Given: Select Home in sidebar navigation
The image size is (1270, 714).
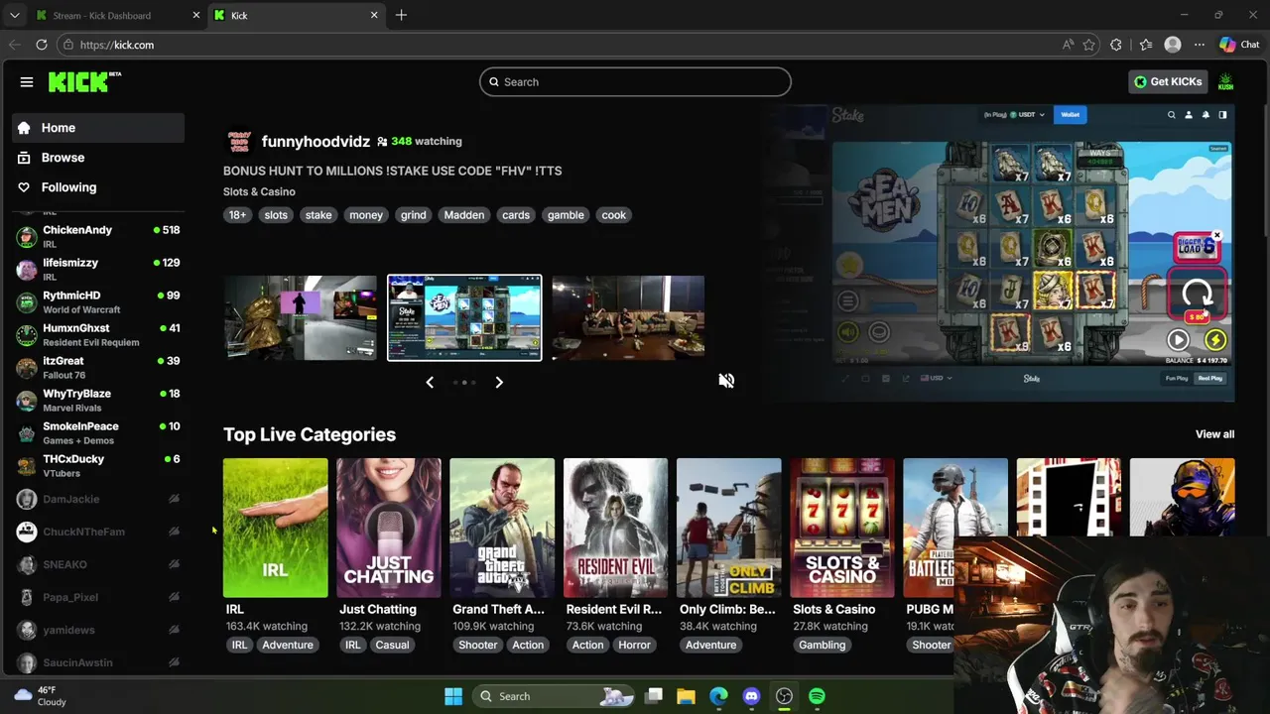Looking at the screenshot, I should (x=98, y=128).
